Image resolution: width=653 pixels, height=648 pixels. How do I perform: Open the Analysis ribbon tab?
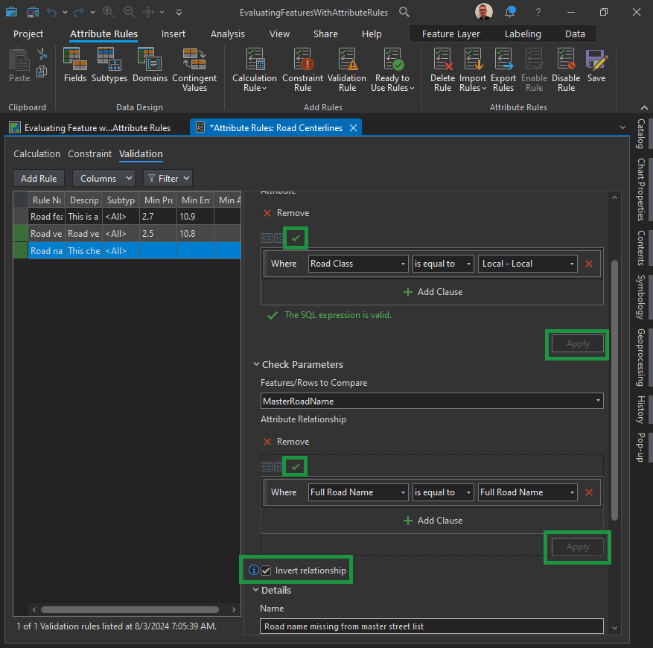click(x=227, y=34)
